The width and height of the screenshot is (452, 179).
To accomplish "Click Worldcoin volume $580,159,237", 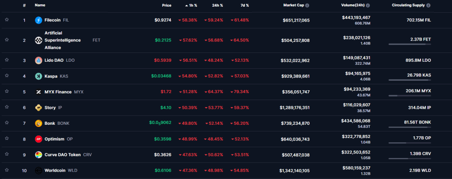I will click(x=356, y=168).
